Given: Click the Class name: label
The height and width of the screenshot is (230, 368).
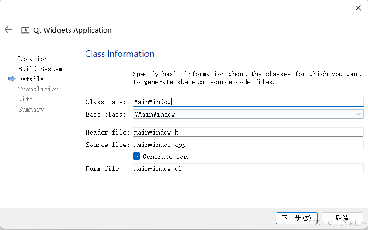Looking at the screenshot, I should click(x=106, y=102).
